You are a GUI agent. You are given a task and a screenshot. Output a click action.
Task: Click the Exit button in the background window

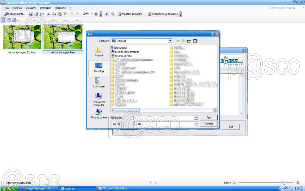coord(231,127)
